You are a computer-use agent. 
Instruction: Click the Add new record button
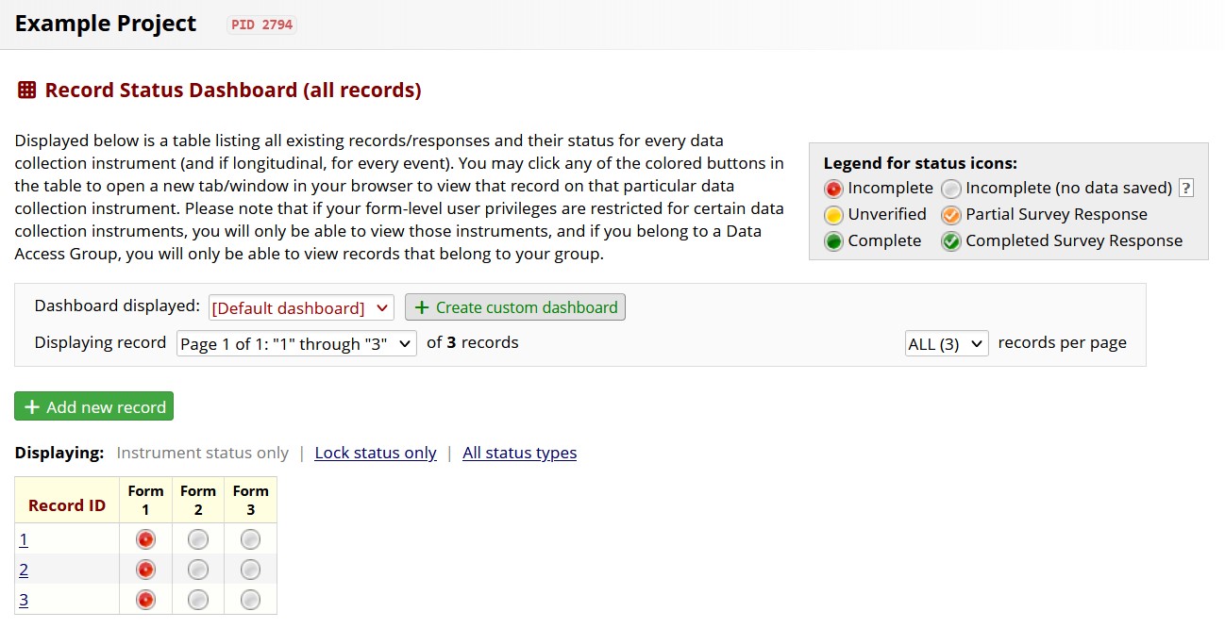point(94,407)
